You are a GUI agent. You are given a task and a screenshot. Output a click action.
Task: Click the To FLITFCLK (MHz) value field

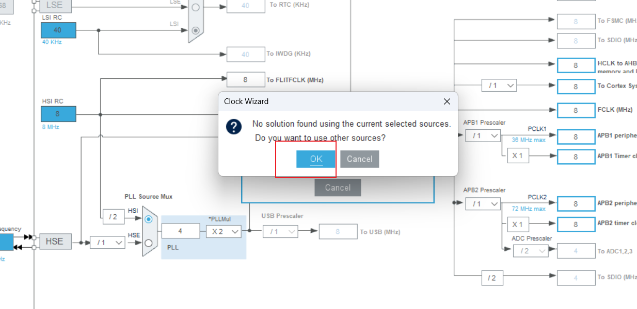[246, 80]
